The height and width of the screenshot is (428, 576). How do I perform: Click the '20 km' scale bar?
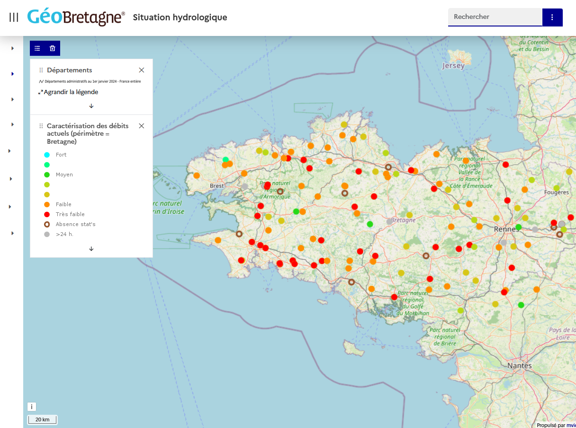click(43, 419)
